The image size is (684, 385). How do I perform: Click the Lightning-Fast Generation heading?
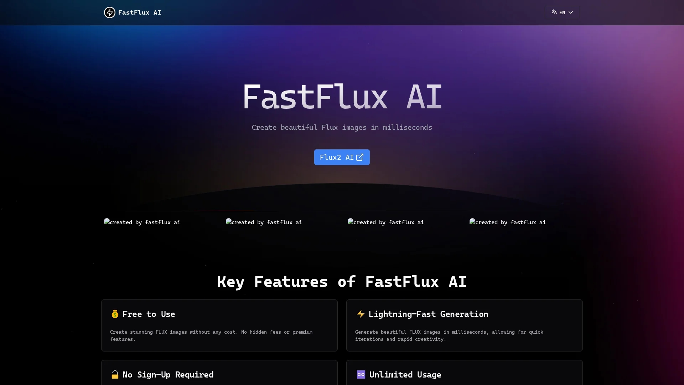point(428,314)
